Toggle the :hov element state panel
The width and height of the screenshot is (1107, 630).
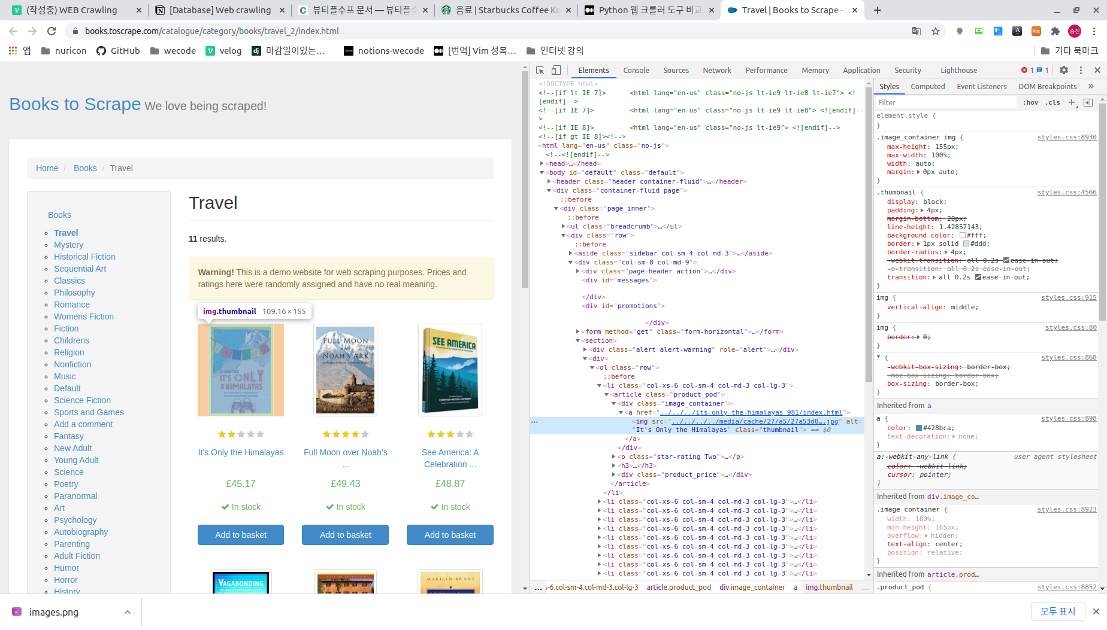(1031, 102)
